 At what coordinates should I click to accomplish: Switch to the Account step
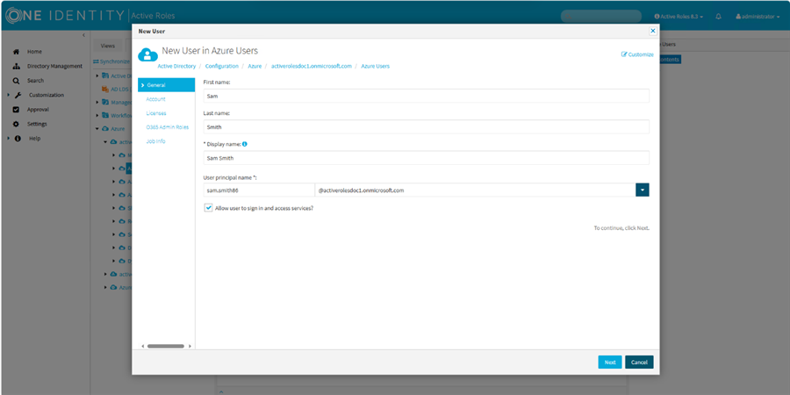(155, 99)
